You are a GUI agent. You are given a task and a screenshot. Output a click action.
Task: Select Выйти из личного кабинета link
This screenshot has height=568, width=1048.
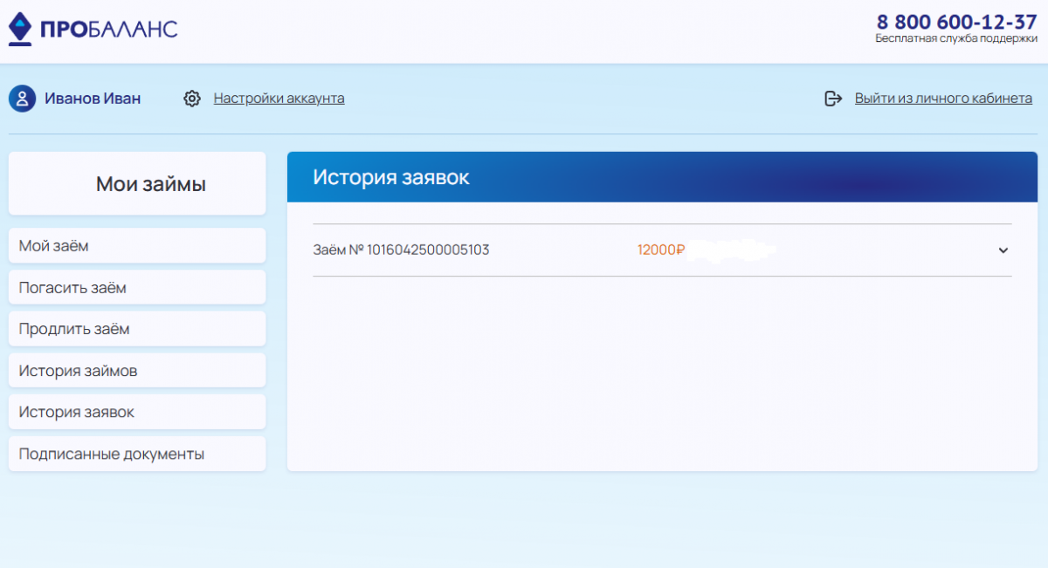[943, 99]
